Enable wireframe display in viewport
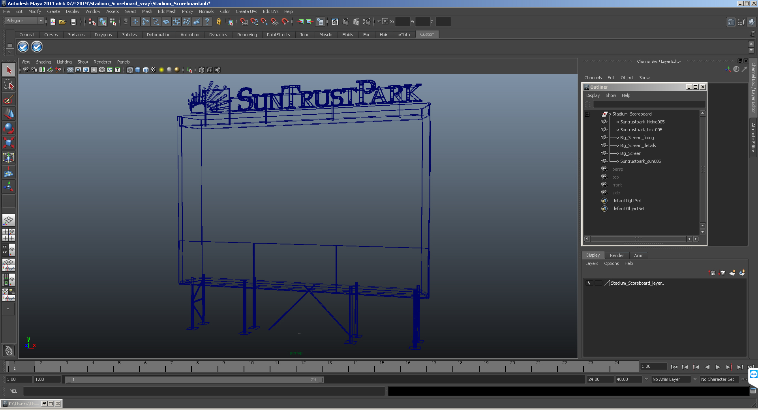 [x=130, y=70]
